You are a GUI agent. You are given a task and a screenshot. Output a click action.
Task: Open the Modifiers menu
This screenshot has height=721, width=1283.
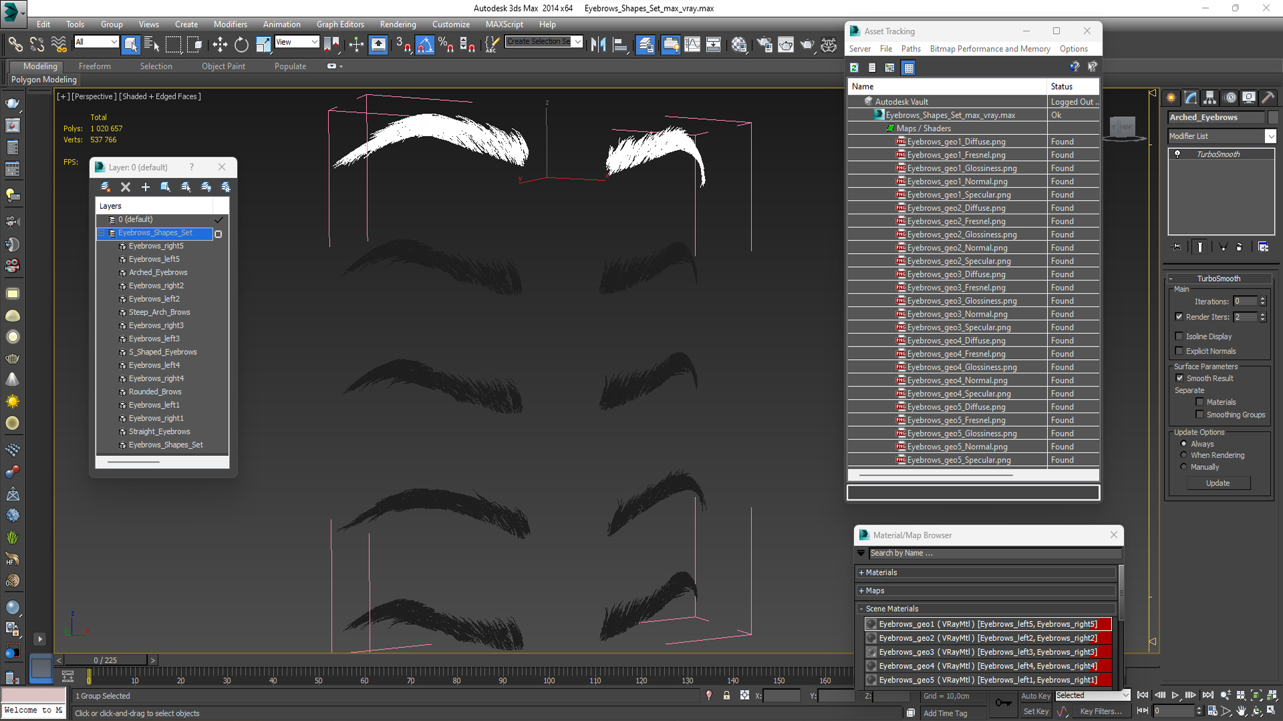point(230,24)
